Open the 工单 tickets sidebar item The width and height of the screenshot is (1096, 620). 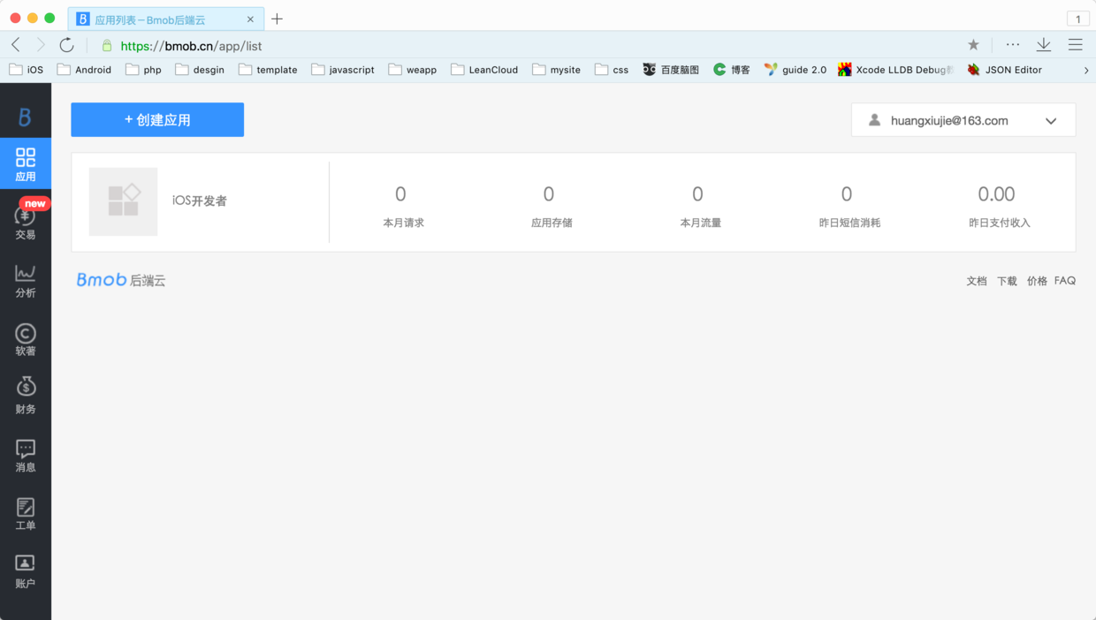pyautogui.click(x=26, y=513)
